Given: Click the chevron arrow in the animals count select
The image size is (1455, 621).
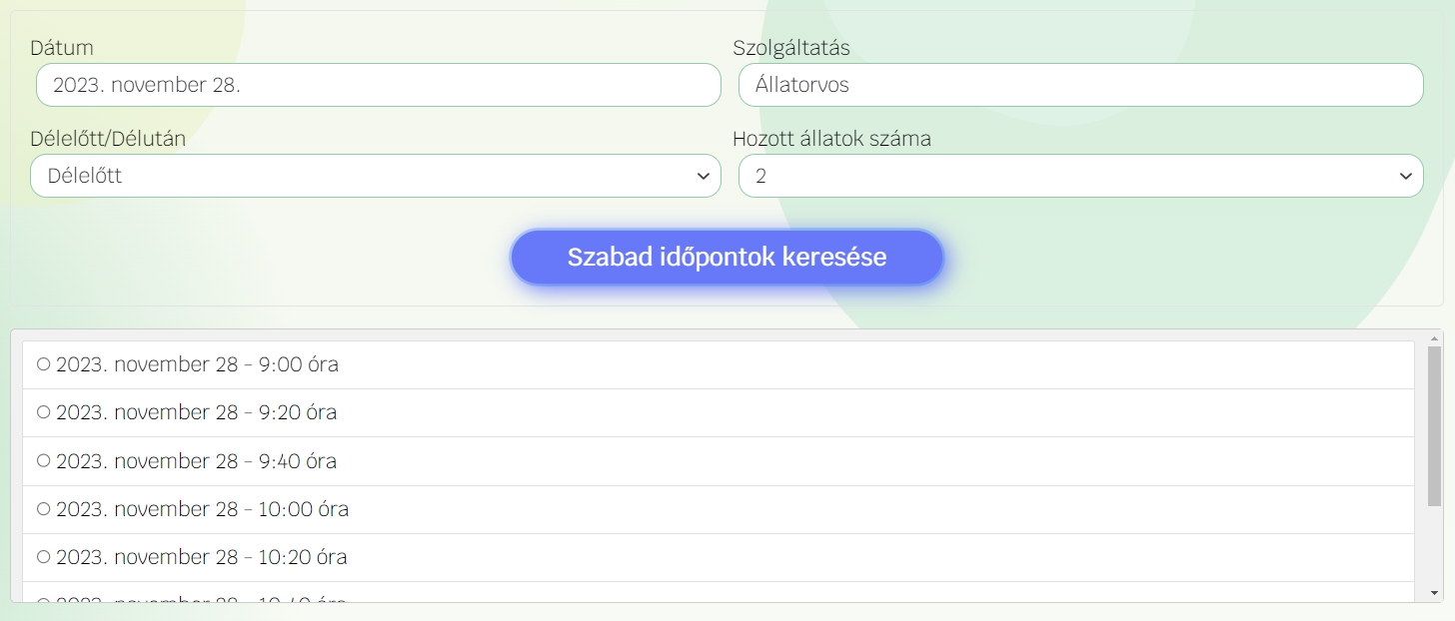Looking at the screenshot, I should tap(1406, 177).
